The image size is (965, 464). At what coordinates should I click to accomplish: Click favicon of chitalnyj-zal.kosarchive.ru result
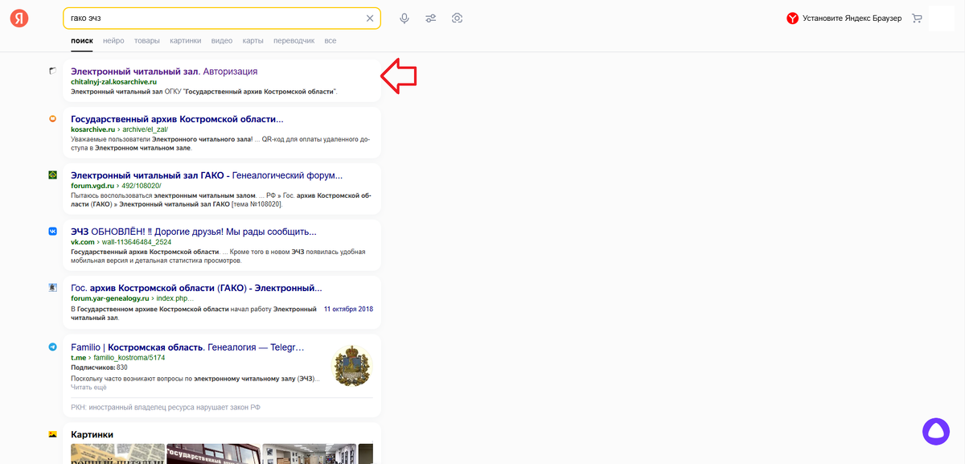tap(53, 72)
